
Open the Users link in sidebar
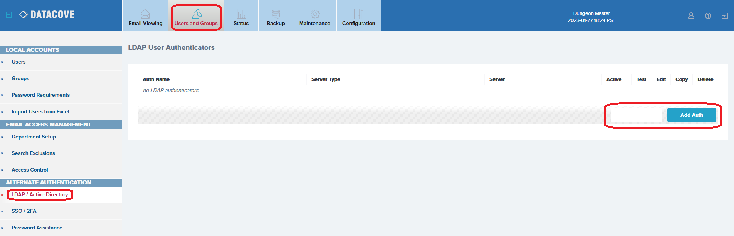click(19, 62)
